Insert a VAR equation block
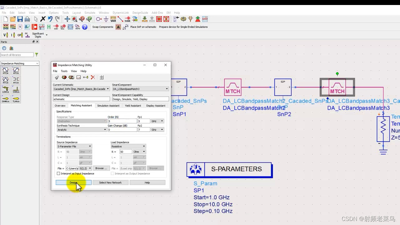400x225 pixels. point(113,19)
